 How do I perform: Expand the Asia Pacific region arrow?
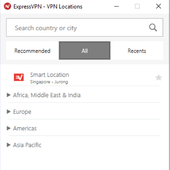(9, 145)
